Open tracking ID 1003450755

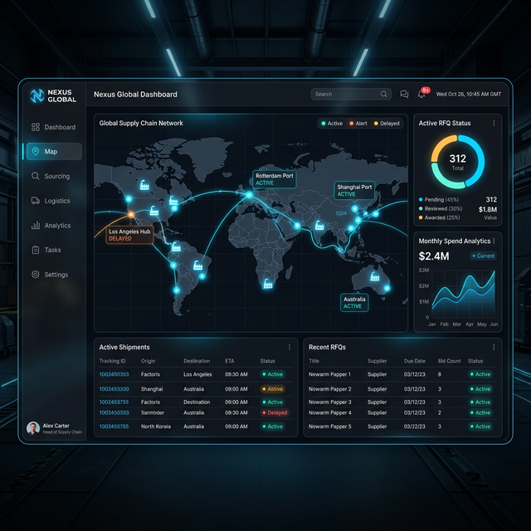(x=114, y=426)
